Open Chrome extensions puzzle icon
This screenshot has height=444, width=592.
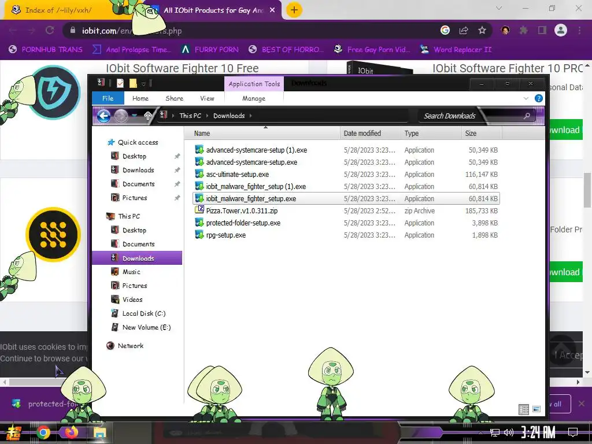(x=524, y=30)
